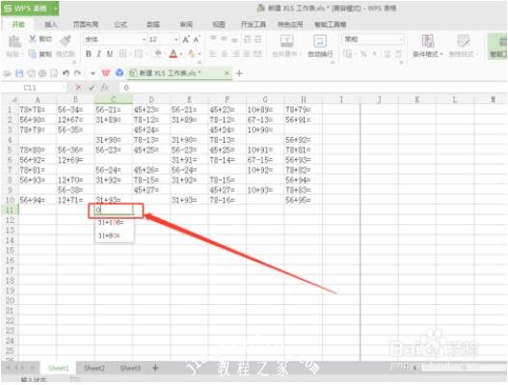This screenshot has width=508, height=385.
Task: Click the Copy icon in the ribbon
Action: [33, 53]
